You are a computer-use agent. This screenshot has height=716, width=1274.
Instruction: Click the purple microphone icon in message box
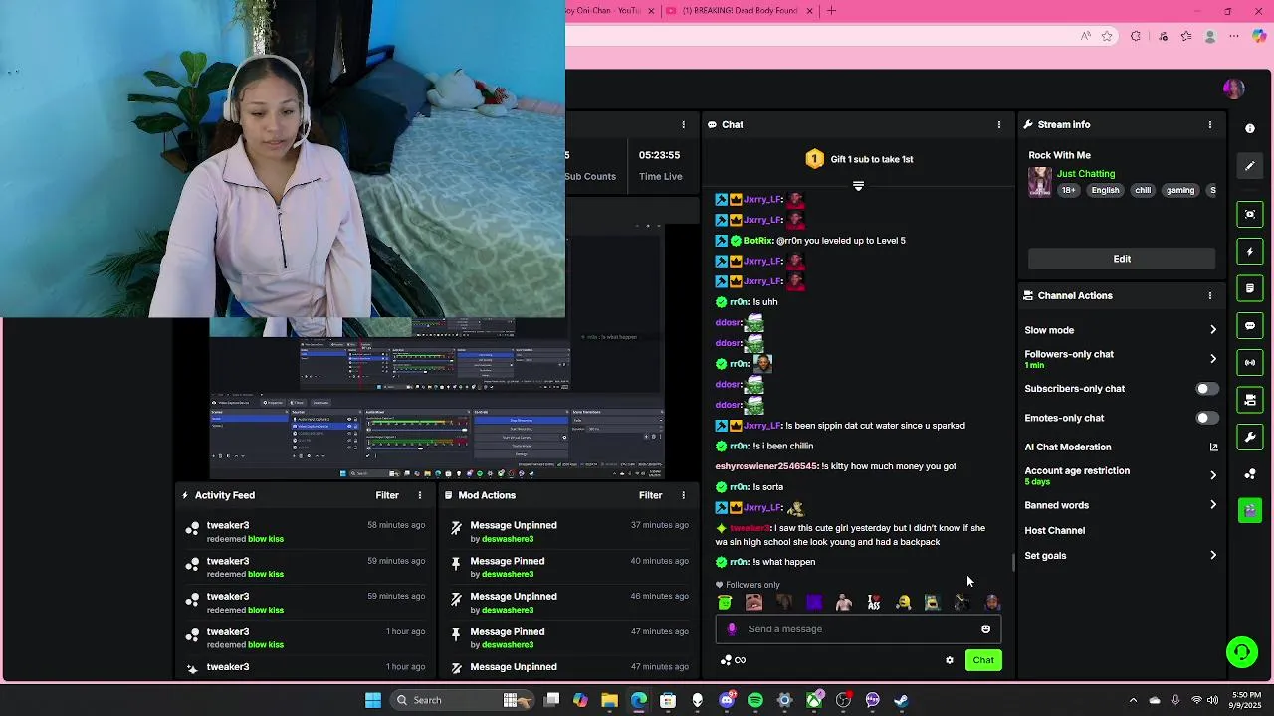point(732,628)
